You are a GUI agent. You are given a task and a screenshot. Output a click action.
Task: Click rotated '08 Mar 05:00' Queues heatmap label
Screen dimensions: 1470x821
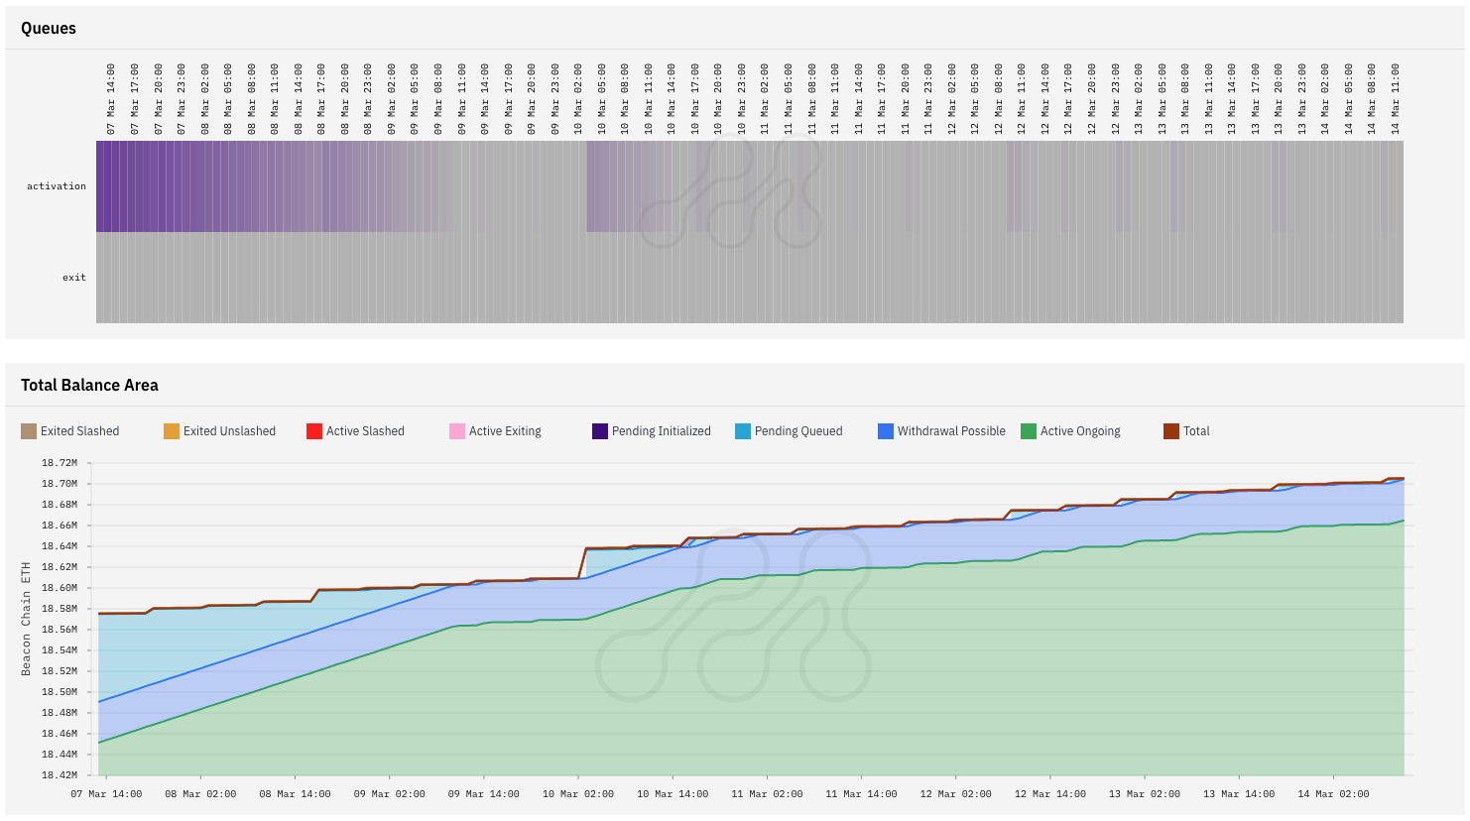228,99
